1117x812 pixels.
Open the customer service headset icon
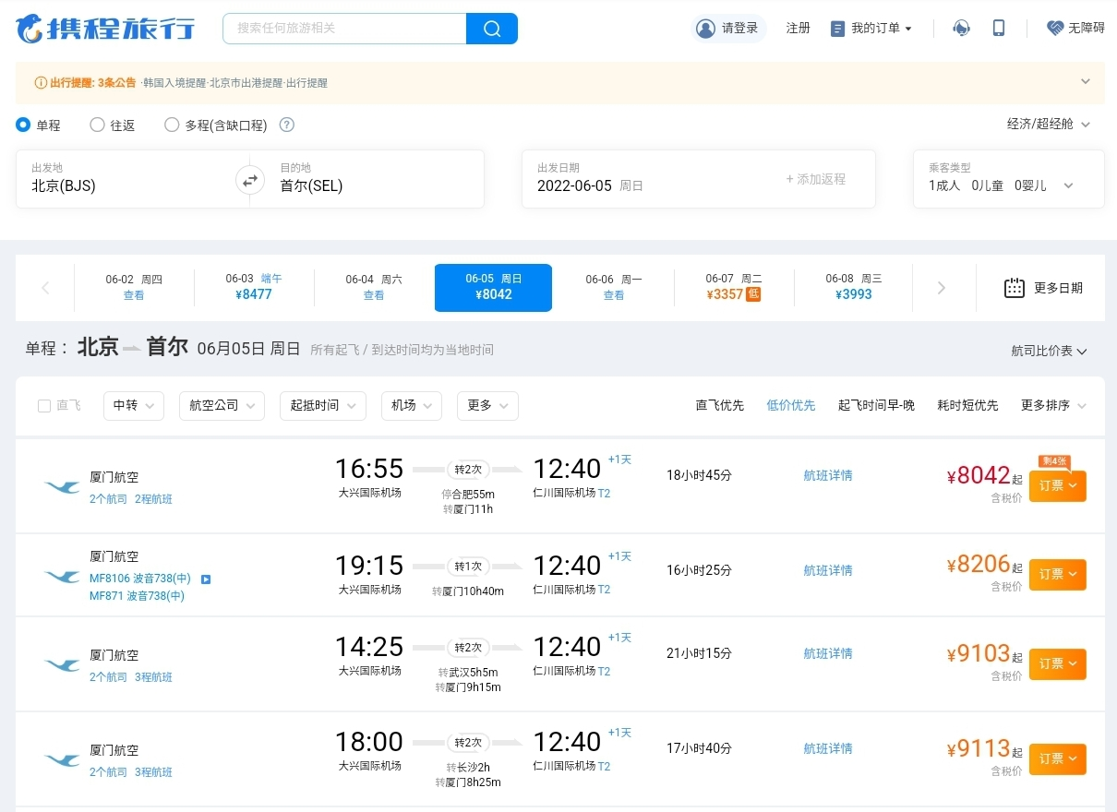(x=961, y=29)
